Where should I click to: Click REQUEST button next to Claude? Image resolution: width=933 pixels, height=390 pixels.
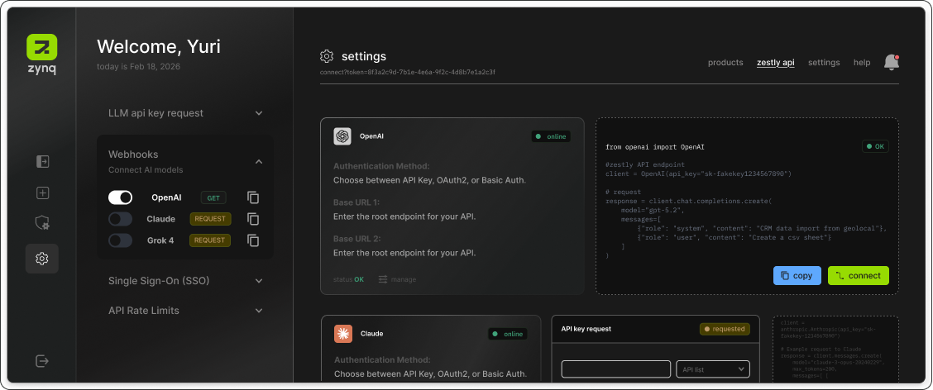210,219
